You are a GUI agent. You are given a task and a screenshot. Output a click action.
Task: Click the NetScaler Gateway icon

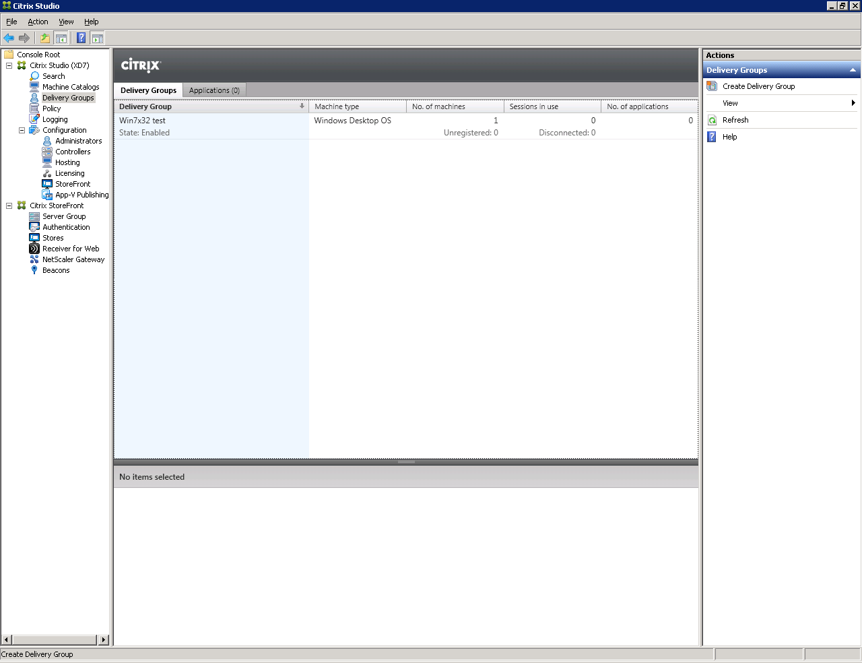tap(34, 259)
